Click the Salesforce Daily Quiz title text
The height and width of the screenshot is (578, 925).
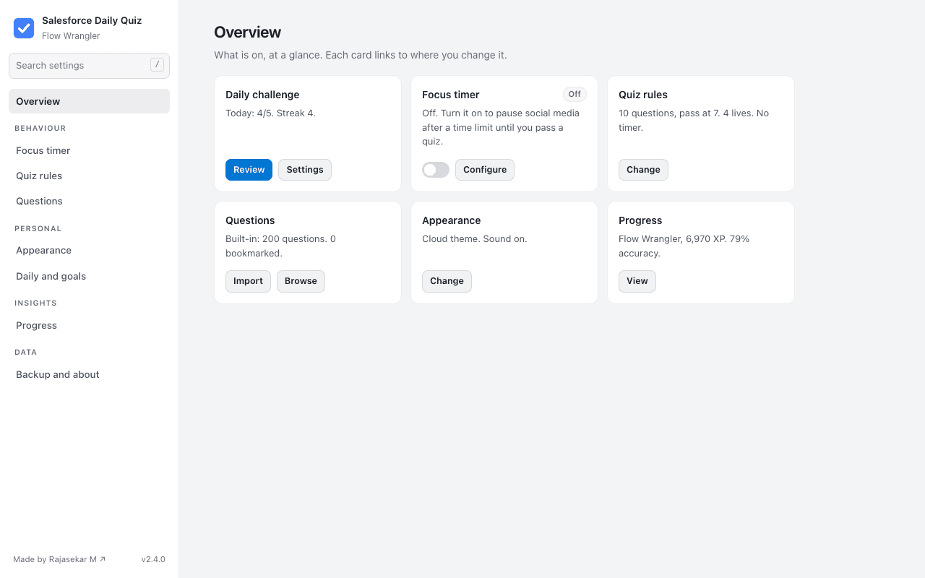(92, 21)
